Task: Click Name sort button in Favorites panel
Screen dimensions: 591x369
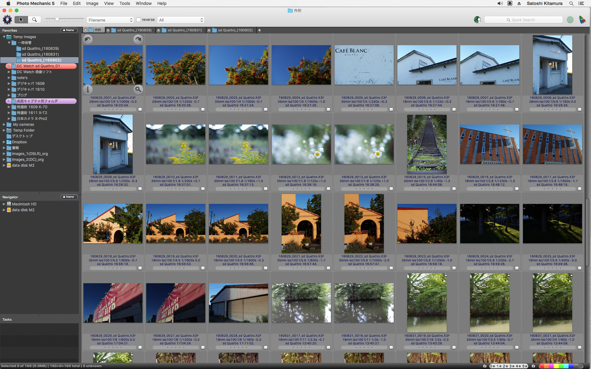Action: [69, 30]
